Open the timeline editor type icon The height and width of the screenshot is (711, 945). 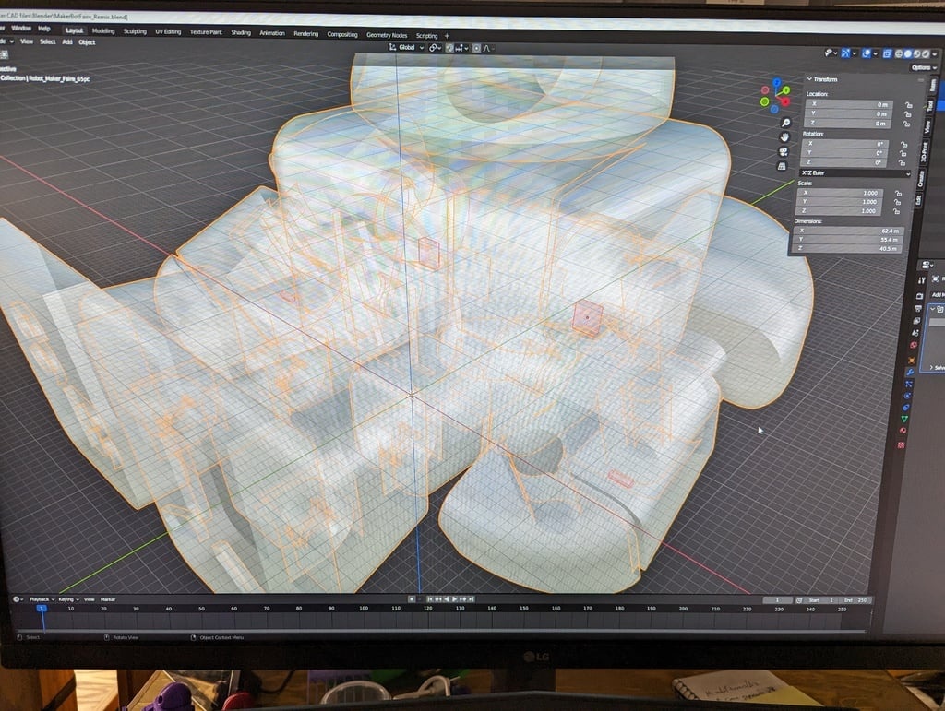click(x=17, y=599)
